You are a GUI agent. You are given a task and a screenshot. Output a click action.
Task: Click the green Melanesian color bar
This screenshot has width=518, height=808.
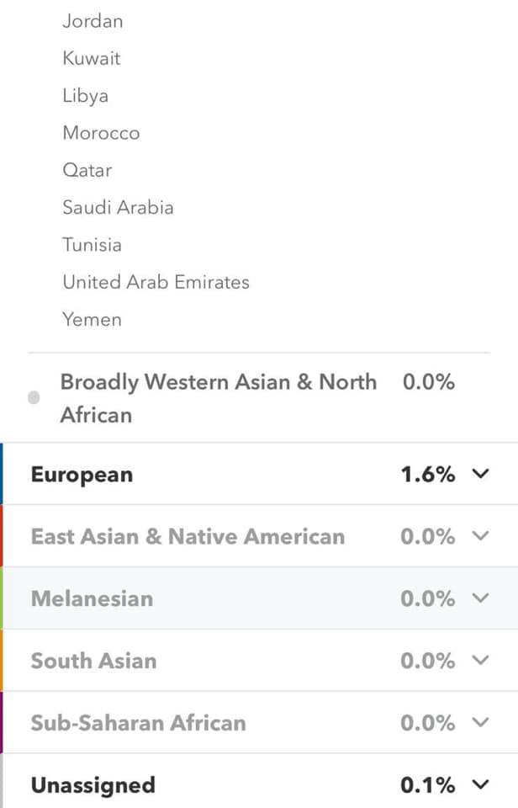(x=2, y=598)
